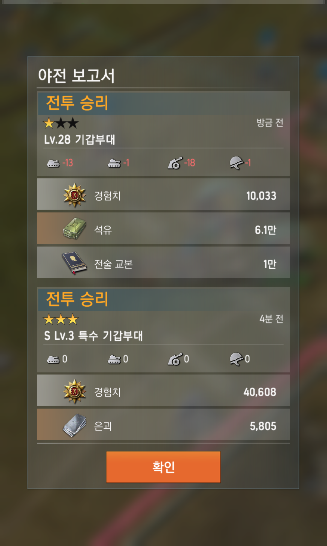
Task: Click the heavy tank icon showing -1
Action: point(114,163)
